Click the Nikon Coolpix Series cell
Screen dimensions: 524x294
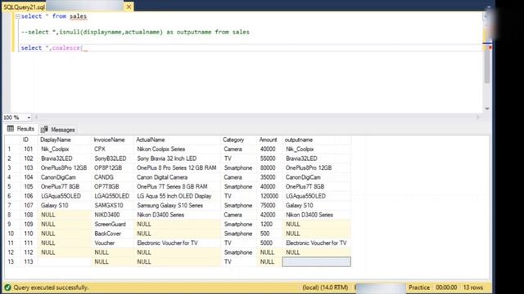[x=178, y=149]
